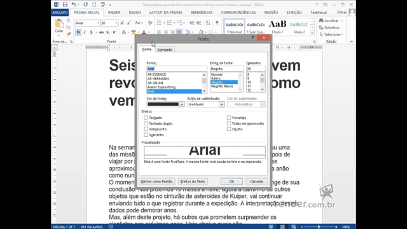Click the center alignment icon
Image resolution: width=407 pixels, height=229 pixels.
click(x=166, y=32)
